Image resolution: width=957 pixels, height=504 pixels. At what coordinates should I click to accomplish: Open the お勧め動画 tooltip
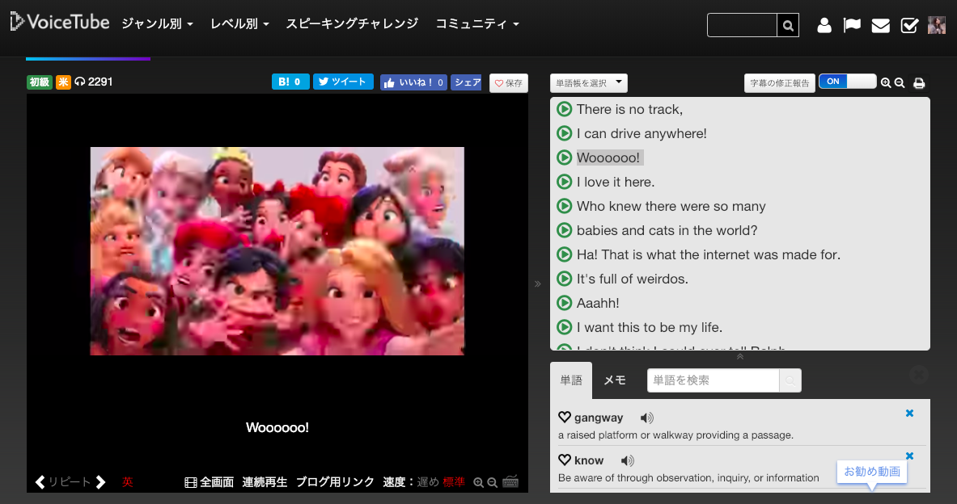(871, 472)
